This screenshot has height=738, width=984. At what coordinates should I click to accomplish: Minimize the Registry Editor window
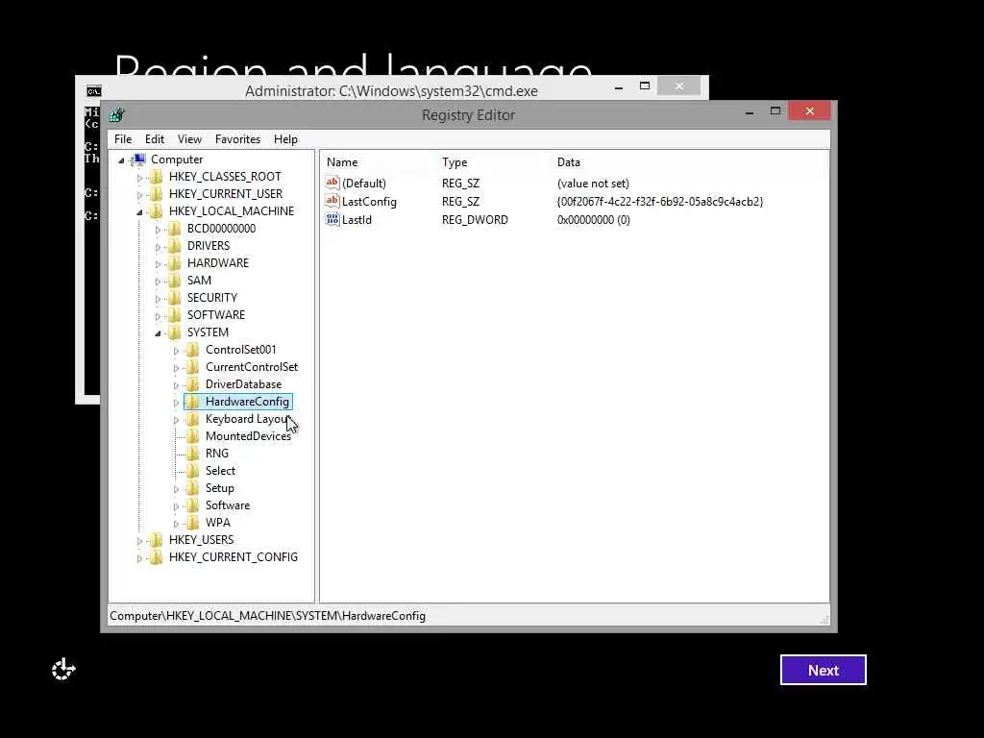[750, 112]
